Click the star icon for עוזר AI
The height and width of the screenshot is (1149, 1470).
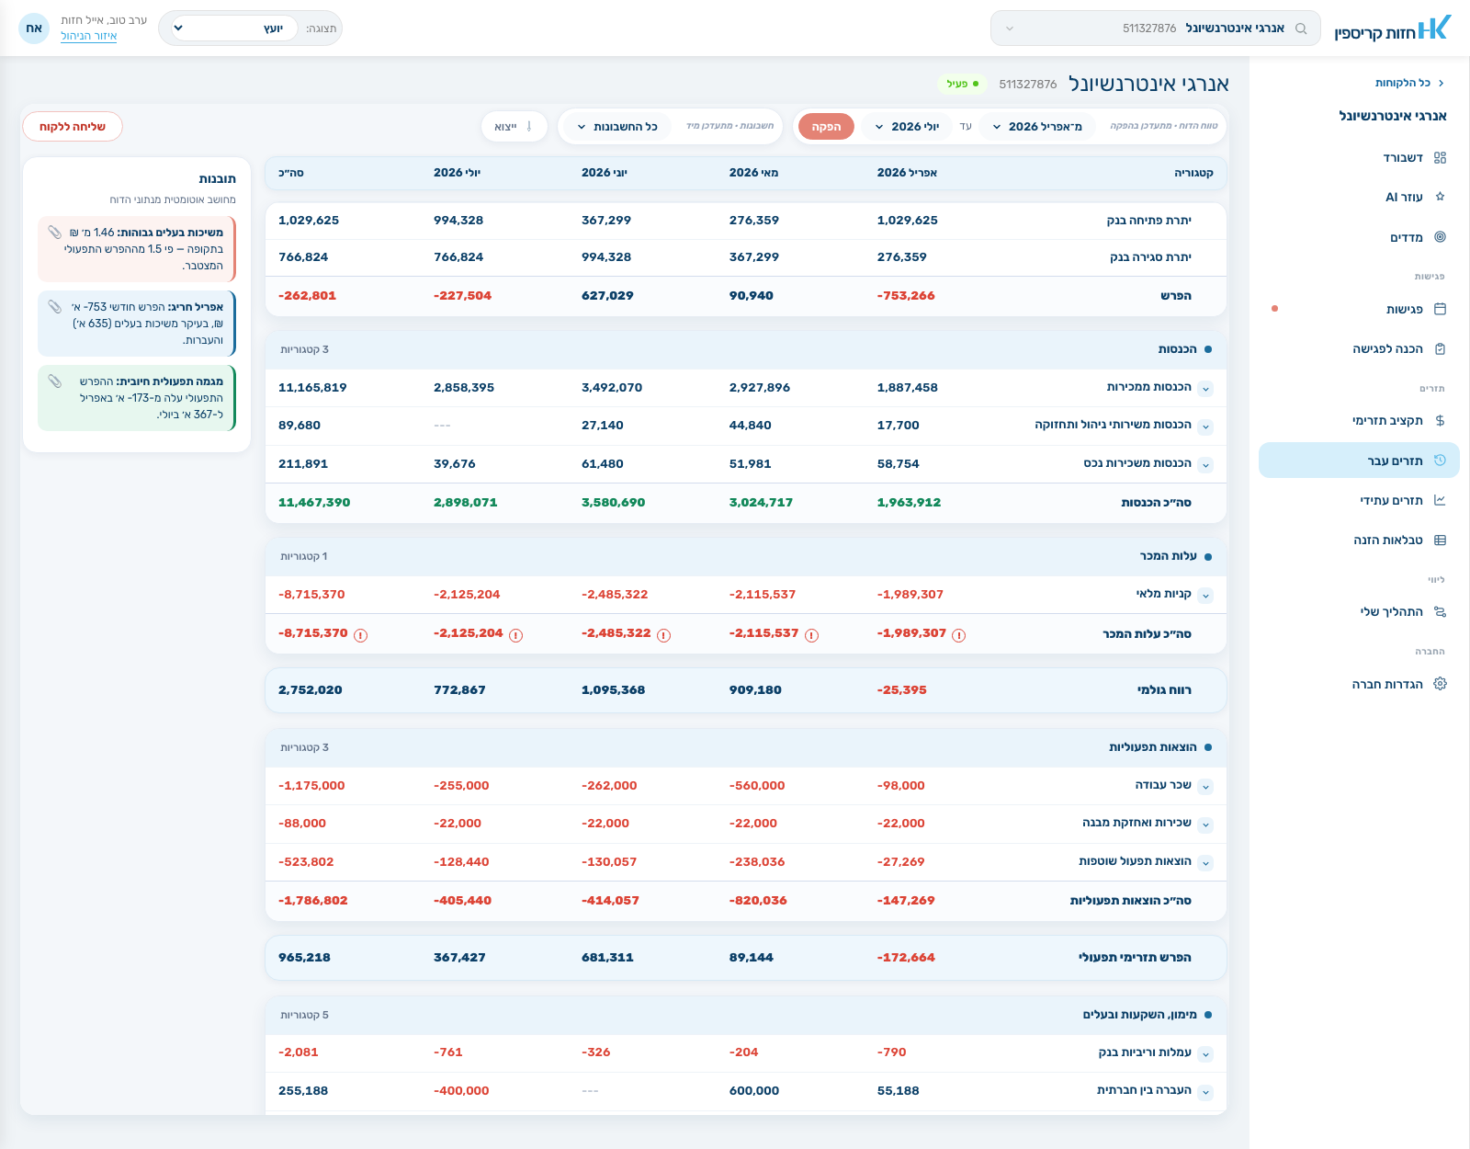[x=1440, y=197]
